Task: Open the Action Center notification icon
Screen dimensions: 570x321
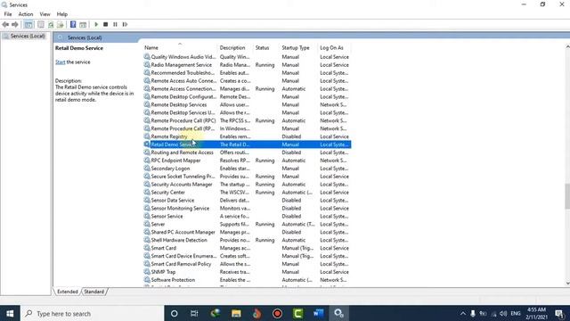Action: [x=559, y=313]
